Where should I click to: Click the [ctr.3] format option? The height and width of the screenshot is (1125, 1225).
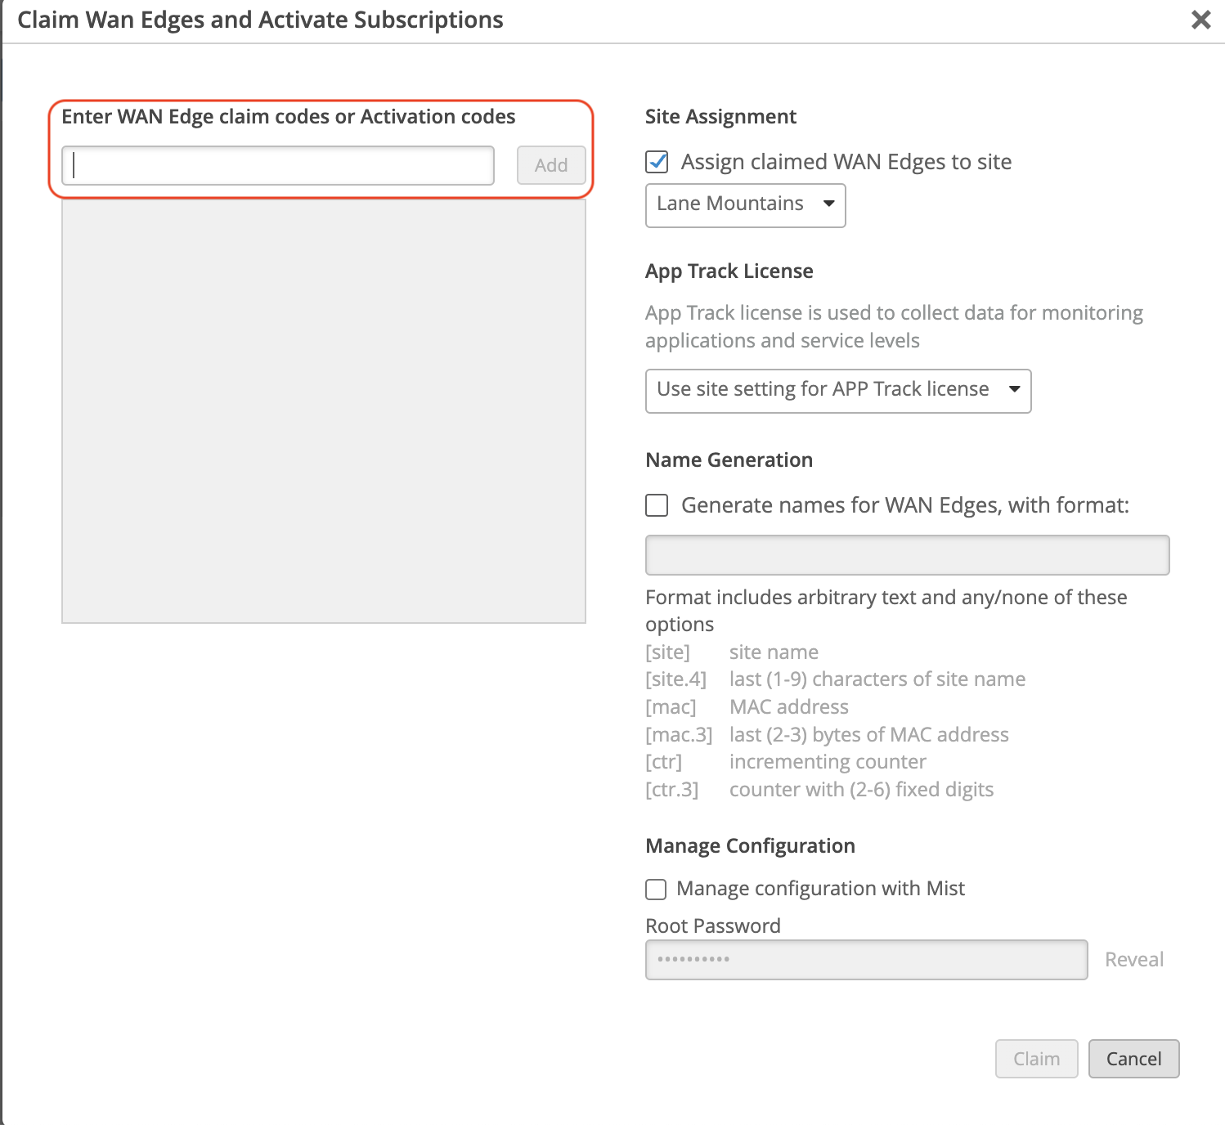(671, 790)
